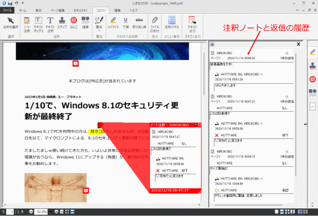
Task: Open the コメント tab
Action: [x=101, y=10]
